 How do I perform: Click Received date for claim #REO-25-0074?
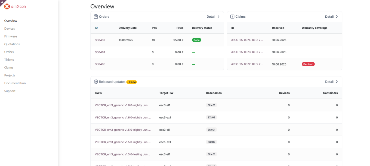click(x=279, y=40)
